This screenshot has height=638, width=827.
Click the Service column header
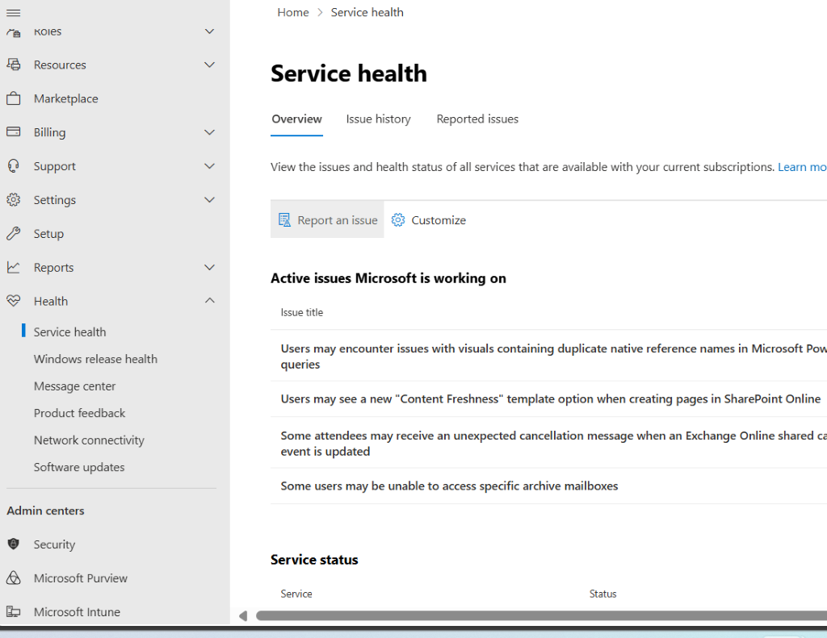[x=296, y=594]
